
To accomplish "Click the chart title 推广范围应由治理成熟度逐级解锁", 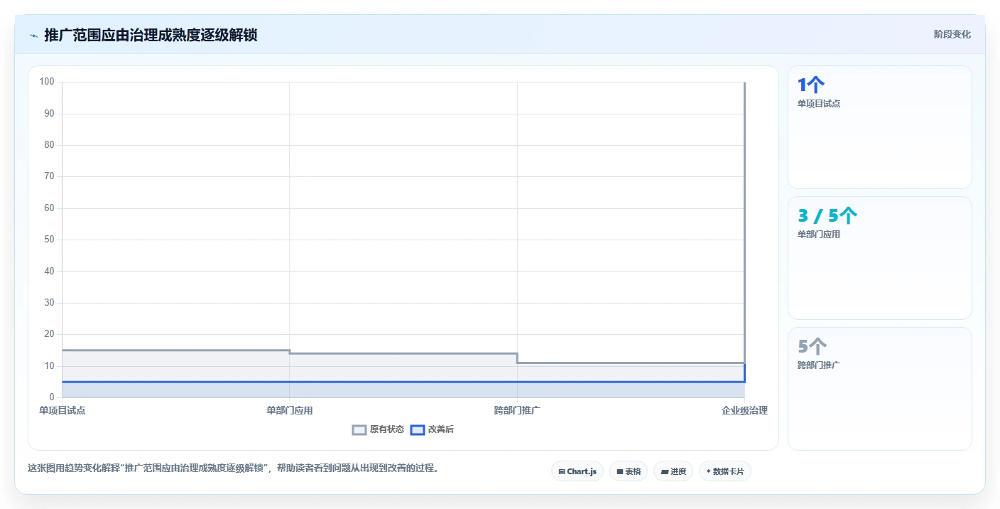I will point(151,35).
